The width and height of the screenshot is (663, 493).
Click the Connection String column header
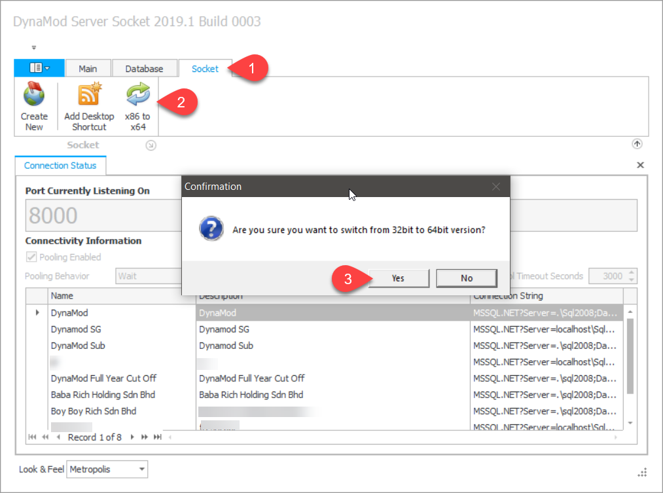pyautogui.click(x=547, y=296)
